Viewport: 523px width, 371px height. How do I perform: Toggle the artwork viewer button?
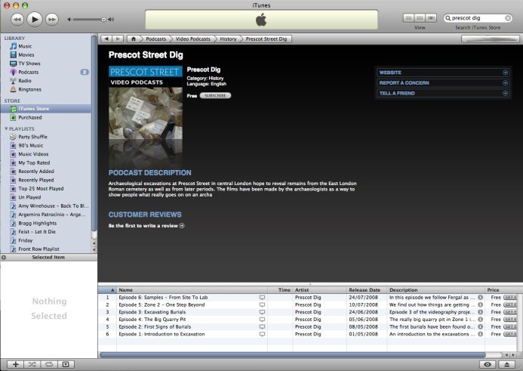coord(66,364)
